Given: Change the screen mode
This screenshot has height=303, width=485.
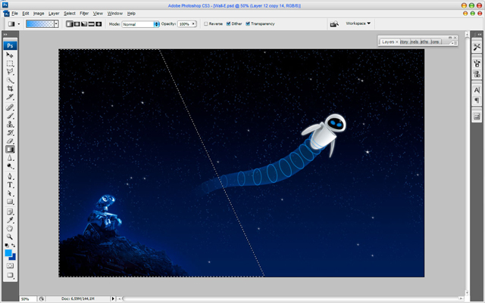Looking at the screenshot, I should [x=10, y=275].
